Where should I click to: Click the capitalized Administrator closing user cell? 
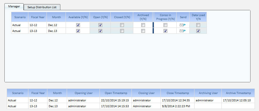pyautogui.click(x=146, y=106)
